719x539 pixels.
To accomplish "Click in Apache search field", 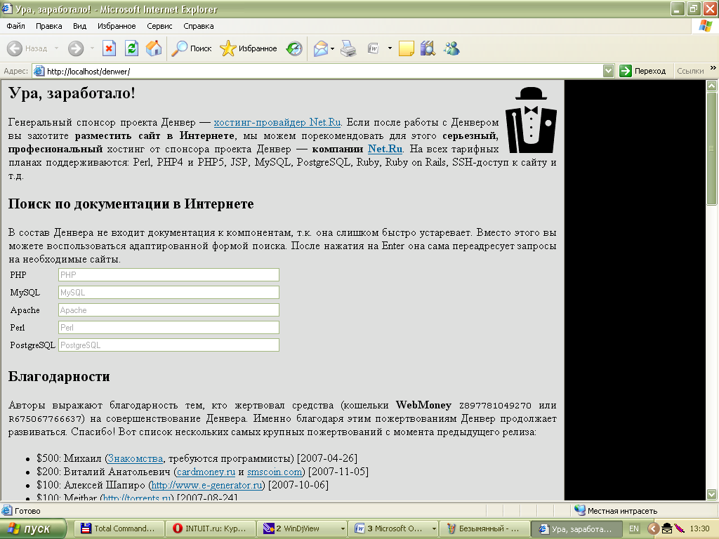I will pyautogui.click(x=169, y=310).
